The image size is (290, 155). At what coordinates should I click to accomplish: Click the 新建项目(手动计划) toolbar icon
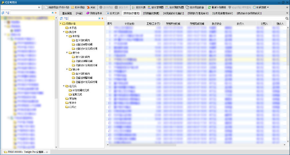[47, 7]
